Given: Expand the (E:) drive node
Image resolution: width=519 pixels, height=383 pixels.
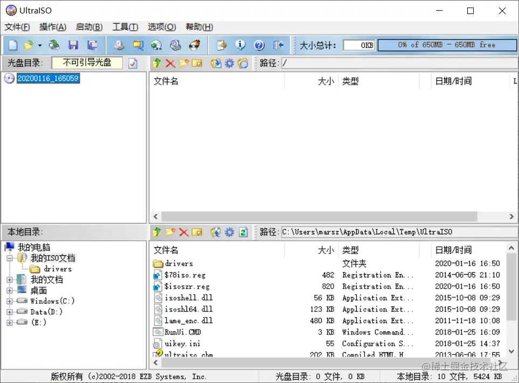Looking at the screenshot, I should pyautogui.click(x=10, y=323).
